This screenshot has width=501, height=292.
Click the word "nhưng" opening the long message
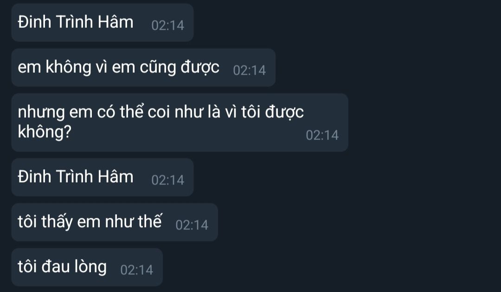(x=41, y=113)
